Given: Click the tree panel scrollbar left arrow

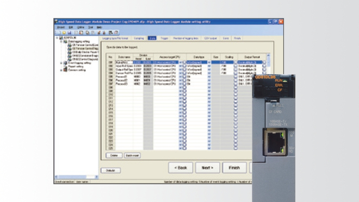Looking at the screenshot, I should 57,176.
